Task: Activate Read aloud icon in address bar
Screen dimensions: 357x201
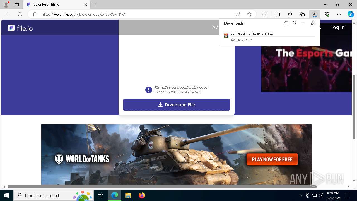Action: (x=238, y=14)
